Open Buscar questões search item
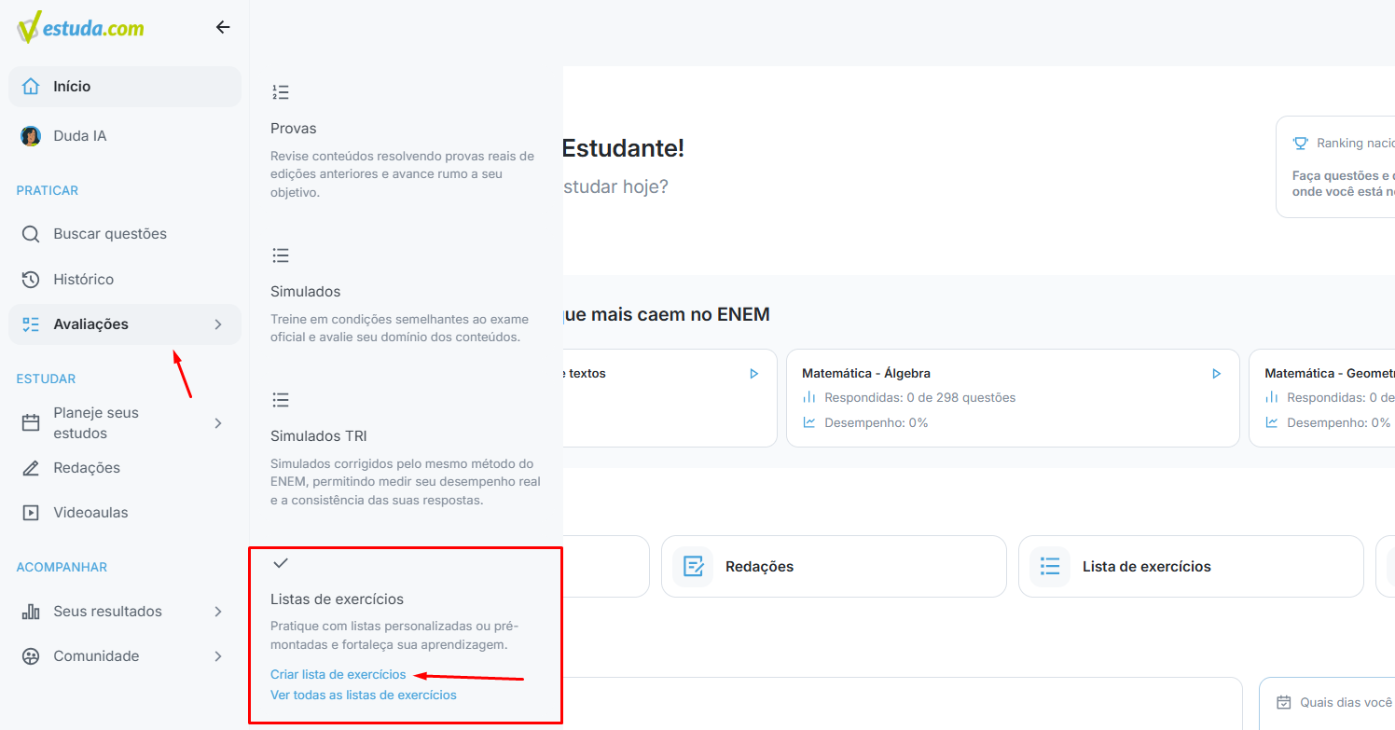The width and height of the screenshot is (1395, 730). (x=125, y=234)
